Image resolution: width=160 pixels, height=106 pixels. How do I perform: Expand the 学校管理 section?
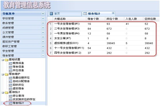tap(43, 18)
